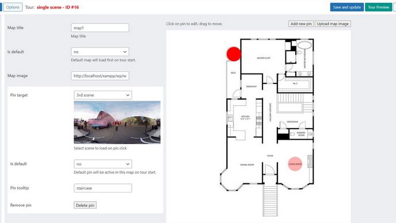Select the pink pin in Living Room

pyautogui.click(x=295, y=164)
